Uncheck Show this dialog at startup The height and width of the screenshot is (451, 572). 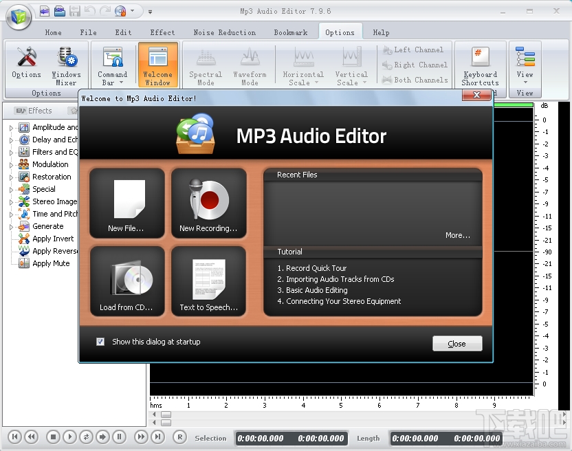(100, 341)
